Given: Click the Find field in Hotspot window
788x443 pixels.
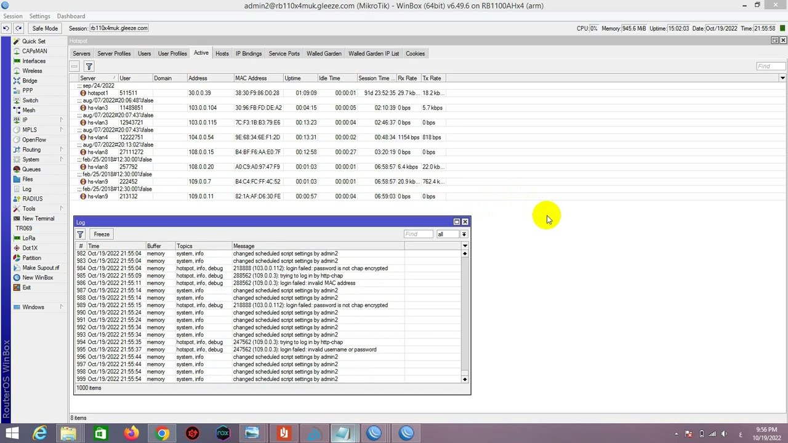Looking at the screenshot, I should 770,66.
